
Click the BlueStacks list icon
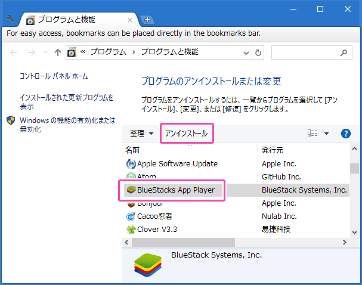(131, 190)
